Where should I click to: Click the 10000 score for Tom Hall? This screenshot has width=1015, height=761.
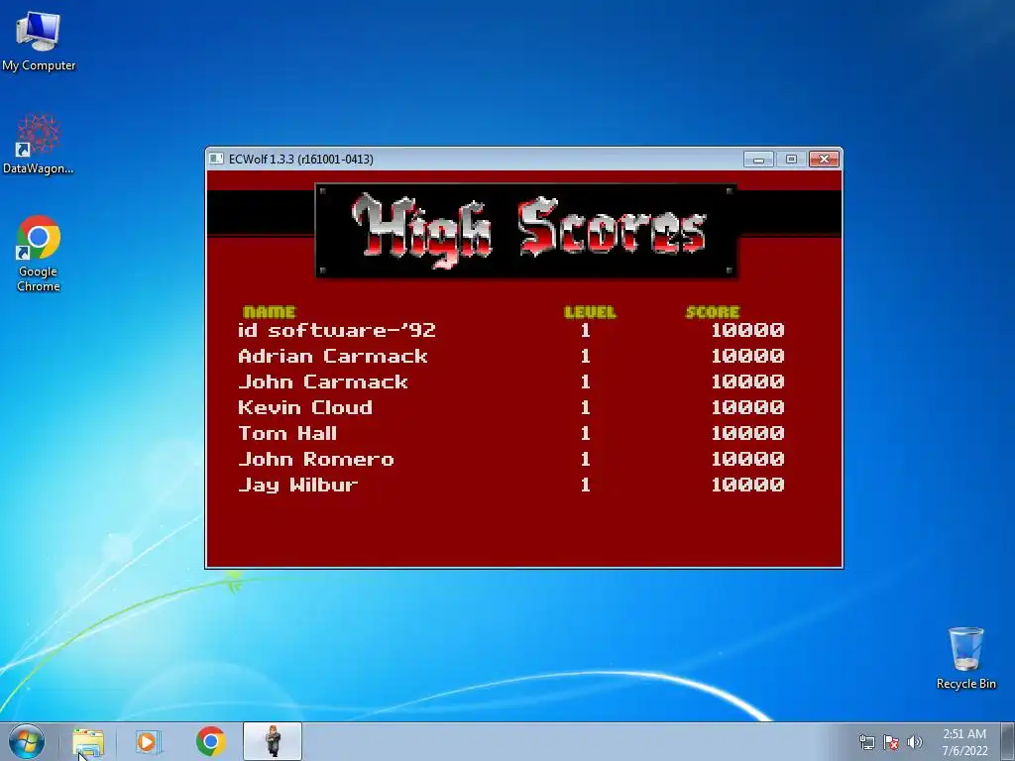coord(747,434)
